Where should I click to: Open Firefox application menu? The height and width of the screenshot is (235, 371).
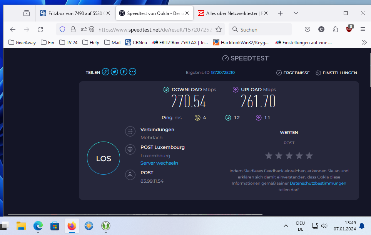(x=363, y=29)
